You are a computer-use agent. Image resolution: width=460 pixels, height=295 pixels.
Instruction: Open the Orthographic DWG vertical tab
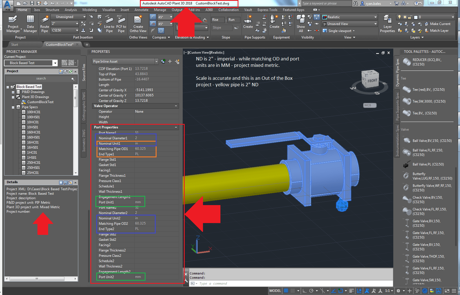coord(84,106)
